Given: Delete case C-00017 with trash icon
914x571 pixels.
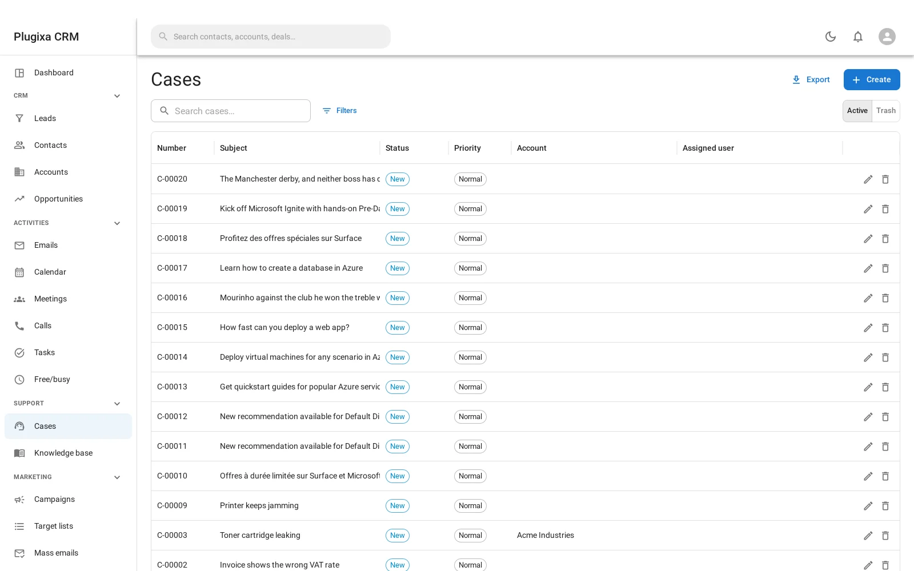Looking at the screenshot, I should 885,268.
